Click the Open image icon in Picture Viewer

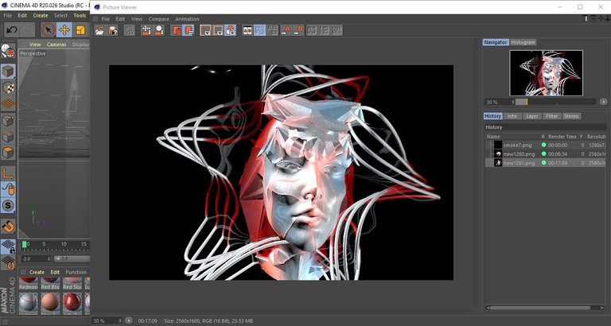[x=99, y=30]
